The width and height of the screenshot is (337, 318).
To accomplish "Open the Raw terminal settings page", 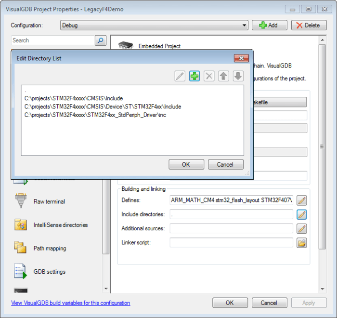I will click(x=49, y=201).
